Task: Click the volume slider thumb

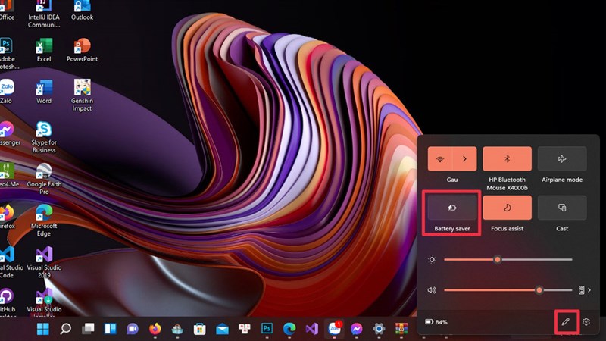Action: [x=539, y=290]
